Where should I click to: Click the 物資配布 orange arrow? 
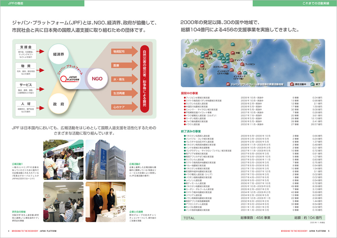(x=124, y=52)
